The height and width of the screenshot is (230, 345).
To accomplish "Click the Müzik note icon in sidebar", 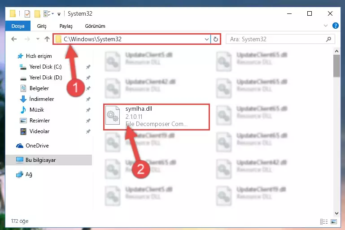I will point(23,110).
